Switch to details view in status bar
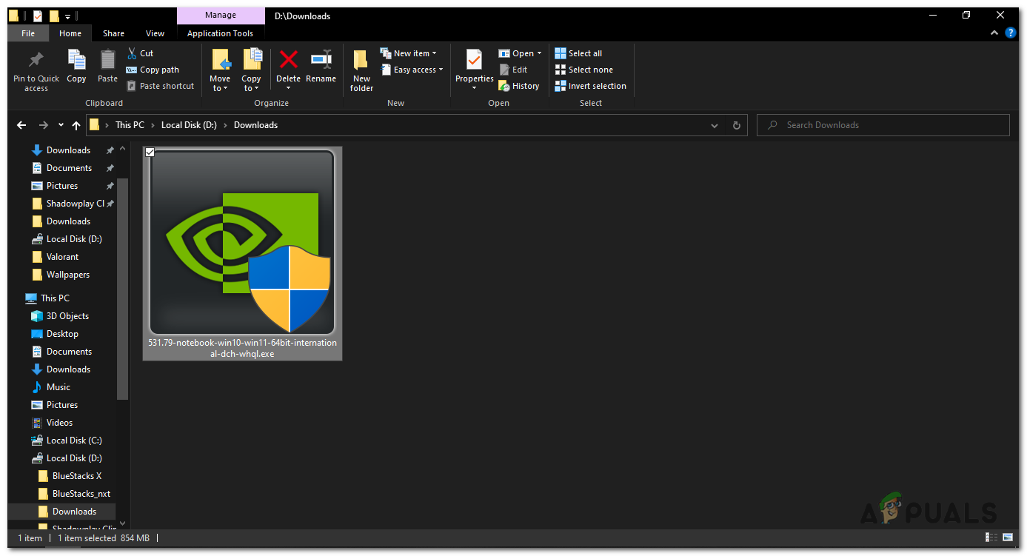Image resolution: width=1027 pixels, height=556 pixels. click(x=991, y=538)
